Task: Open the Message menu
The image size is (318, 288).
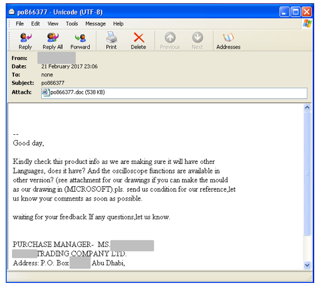Action: (x=95, y=23)
